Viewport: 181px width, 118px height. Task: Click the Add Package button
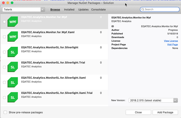tap(165, 112)
